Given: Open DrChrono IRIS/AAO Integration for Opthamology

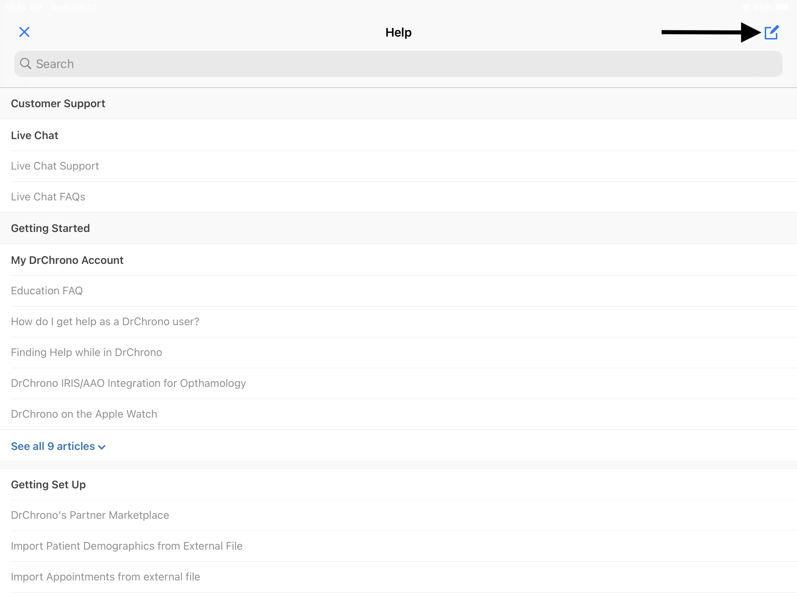Looking at the screenshot, I should (x=398, y=383).
